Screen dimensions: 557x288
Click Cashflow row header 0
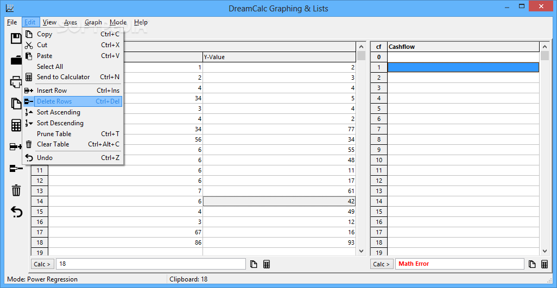coord(379,57)
